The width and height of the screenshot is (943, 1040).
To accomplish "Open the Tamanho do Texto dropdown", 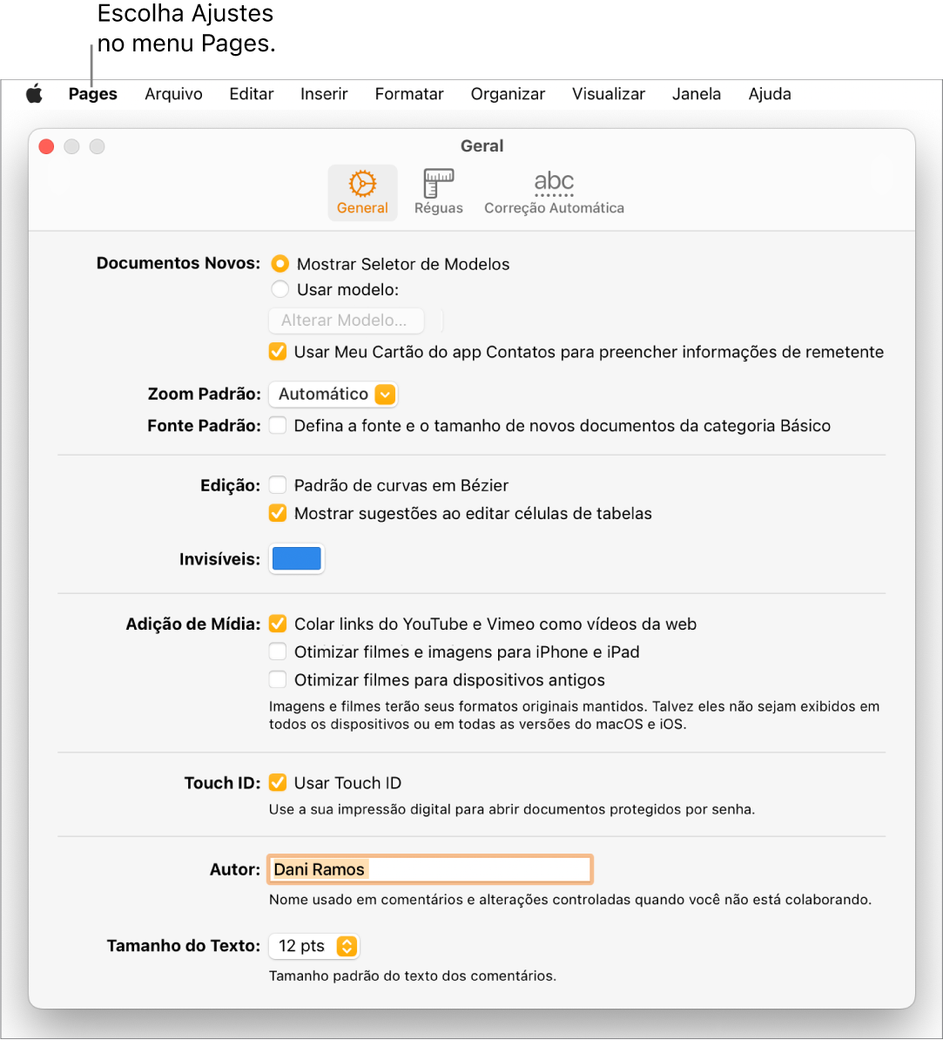I will 313,946.
